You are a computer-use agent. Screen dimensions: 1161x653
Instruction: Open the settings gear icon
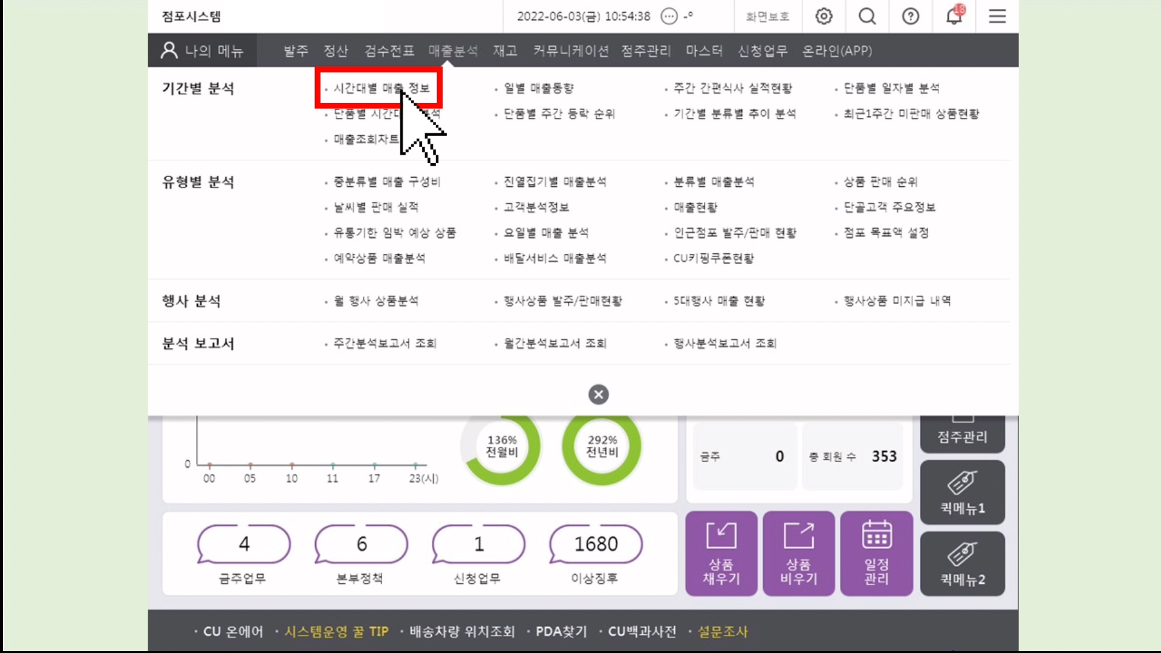pos(824,16)
